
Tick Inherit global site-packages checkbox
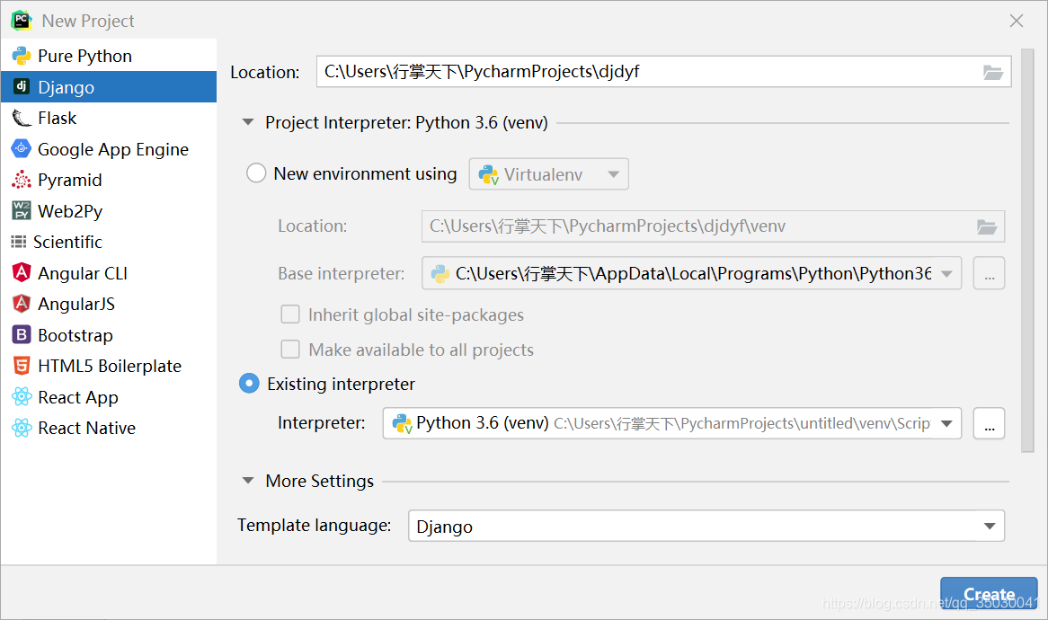290,314
